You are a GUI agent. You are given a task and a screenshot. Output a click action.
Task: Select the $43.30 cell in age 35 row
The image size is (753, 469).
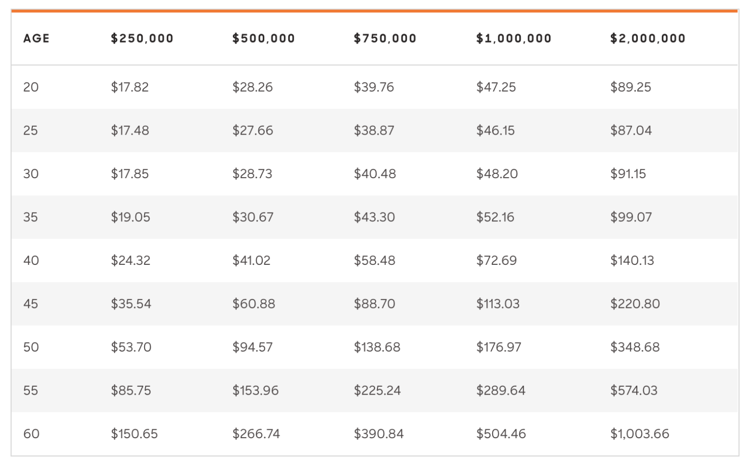click(375, 217)
